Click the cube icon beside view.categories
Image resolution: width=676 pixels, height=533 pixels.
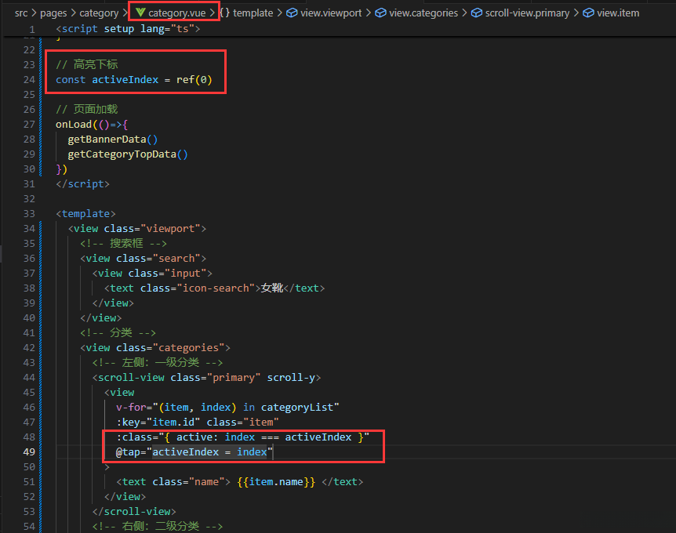pos(380,13)
